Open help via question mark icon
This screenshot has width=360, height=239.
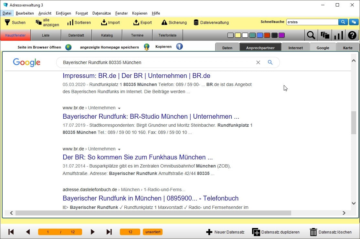pyautogui.click(x=352, y=35)
